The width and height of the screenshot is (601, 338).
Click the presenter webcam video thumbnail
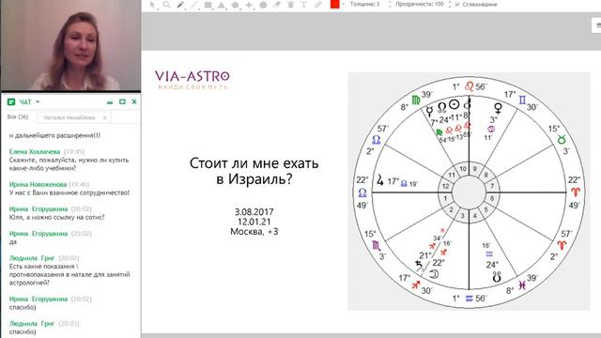click(70, 45)
